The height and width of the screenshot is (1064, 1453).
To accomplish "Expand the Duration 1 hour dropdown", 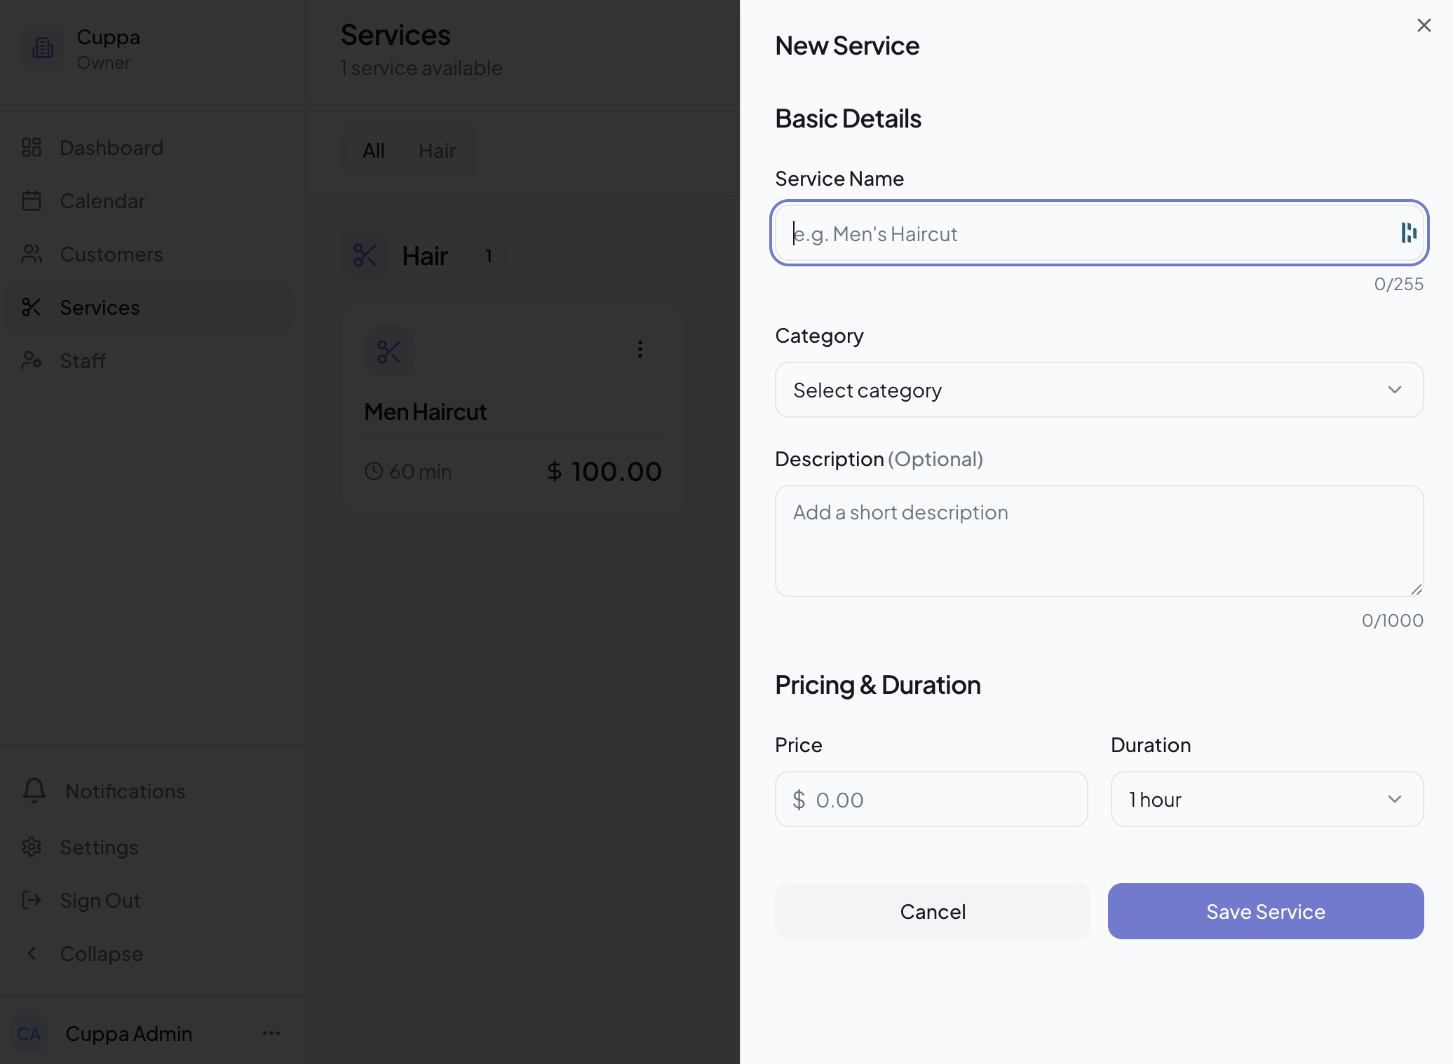I will click(x=1266, y=799).
